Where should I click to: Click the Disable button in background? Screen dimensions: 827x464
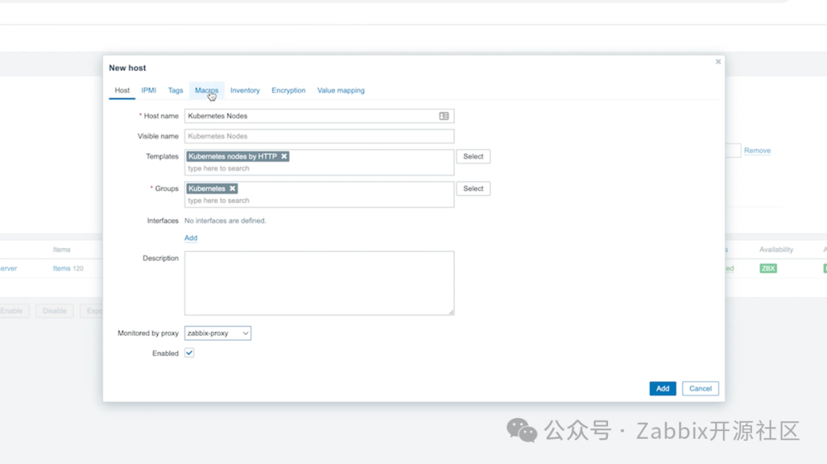pos(54,311)
